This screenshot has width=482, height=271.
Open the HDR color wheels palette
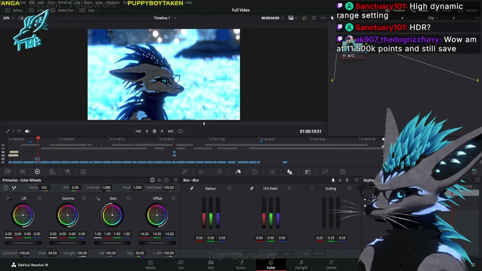(x=52, y=172)
